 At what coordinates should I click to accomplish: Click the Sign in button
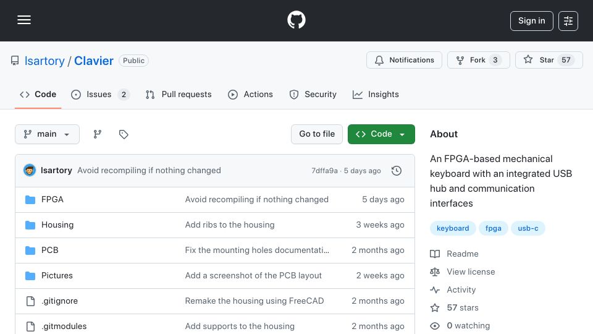click(x=531, y=21)
